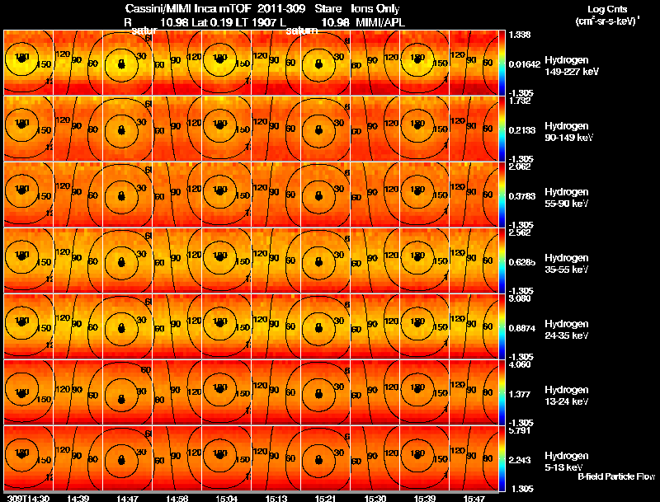
Task: Click the color scale bar for Hydrogen 5-13 keV
Action: coord(502,458)
